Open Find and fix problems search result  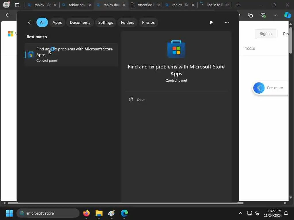click(x=71, y=55)
